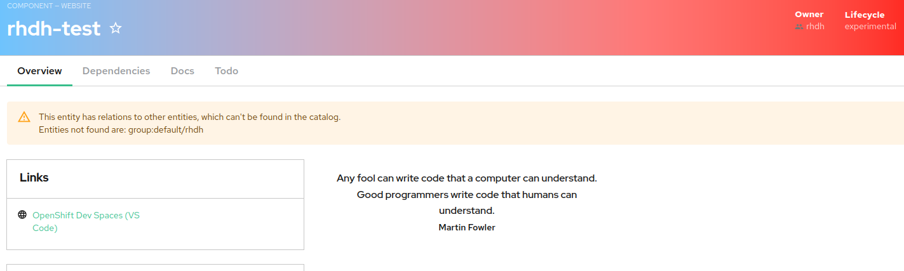Image resolution: width=904 pixels, height=271 pixels.
Task: Click the experimental lifecycle value
Action: coord(870,27)
